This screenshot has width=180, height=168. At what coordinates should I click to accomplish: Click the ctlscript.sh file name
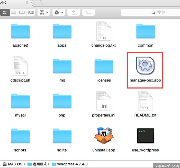pyautogui.click(x=20, y=80)
